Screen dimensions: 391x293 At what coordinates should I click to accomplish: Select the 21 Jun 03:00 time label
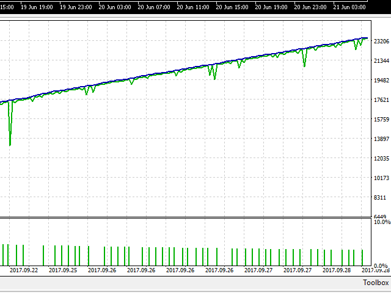(349, 8)
